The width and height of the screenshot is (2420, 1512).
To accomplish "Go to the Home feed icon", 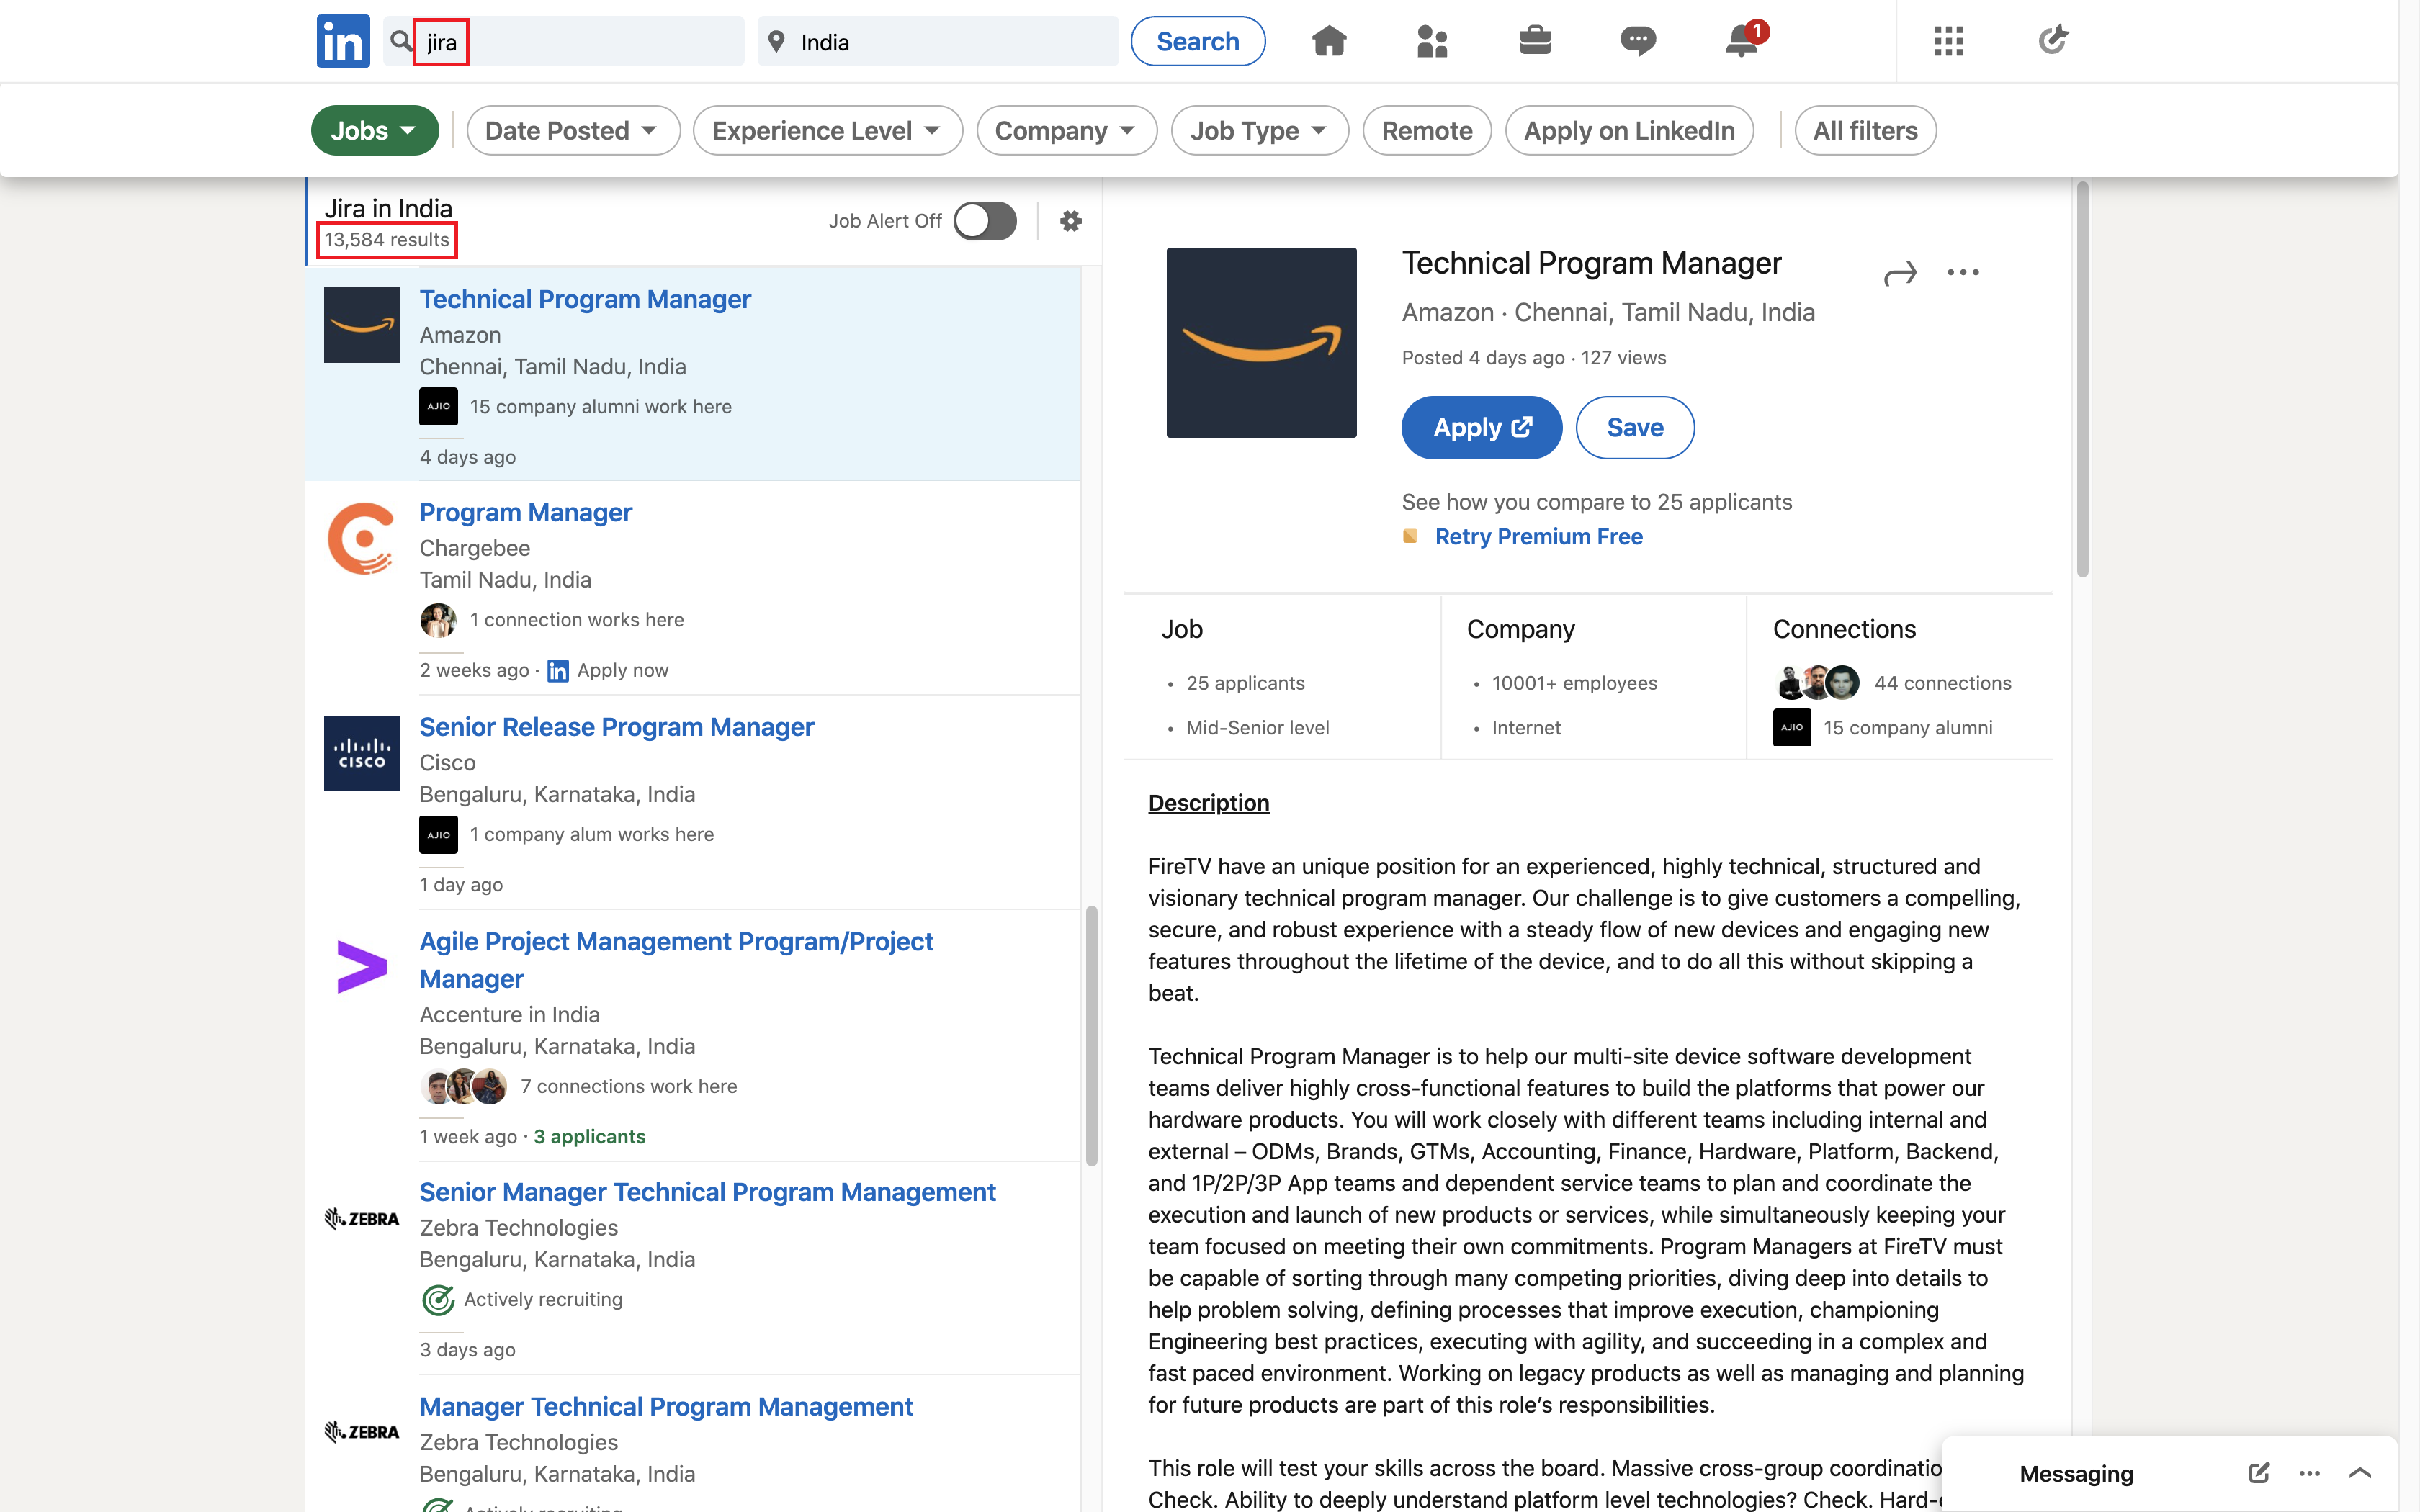I will pyautogui.click(x=1329, y=41).
